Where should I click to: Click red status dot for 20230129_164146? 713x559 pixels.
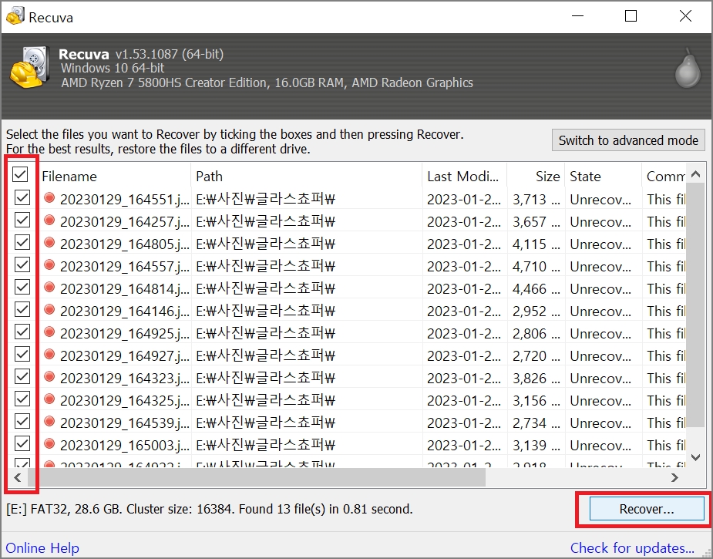click(49, 310)
